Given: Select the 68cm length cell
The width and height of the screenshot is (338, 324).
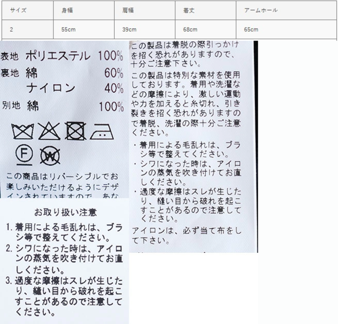Looking at the screenshot, I should coord(190,30).
